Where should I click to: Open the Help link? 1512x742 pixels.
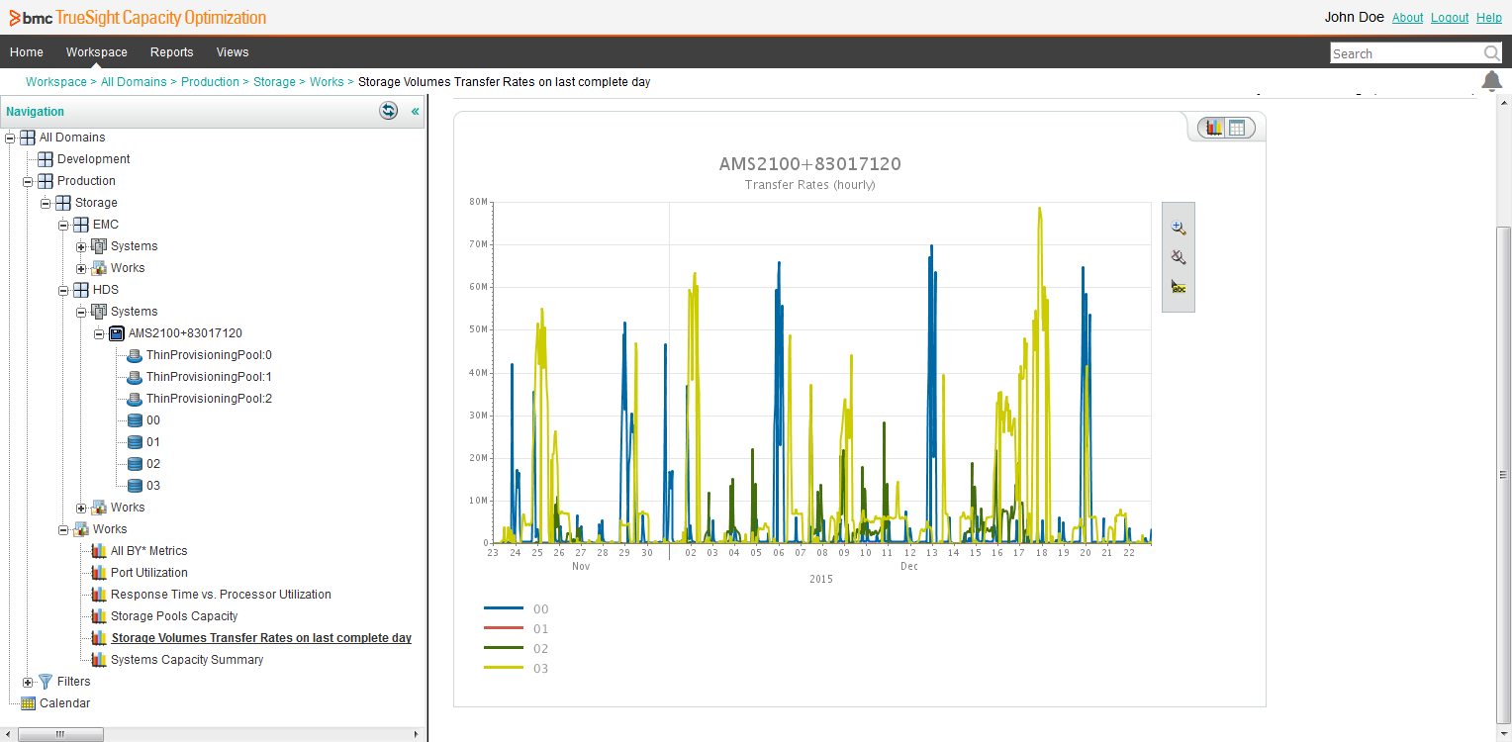(1489, 18)
